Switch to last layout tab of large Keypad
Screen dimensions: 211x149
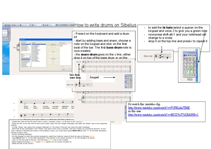tap(195, 55)
